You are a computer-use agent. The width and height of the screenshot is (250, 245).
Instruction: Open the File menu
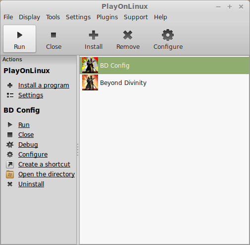tap(8, 17)
